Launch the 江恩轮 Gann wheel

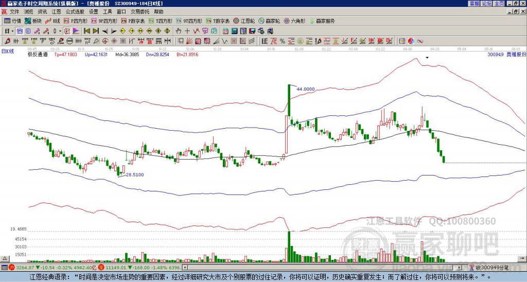coord(244,21)
